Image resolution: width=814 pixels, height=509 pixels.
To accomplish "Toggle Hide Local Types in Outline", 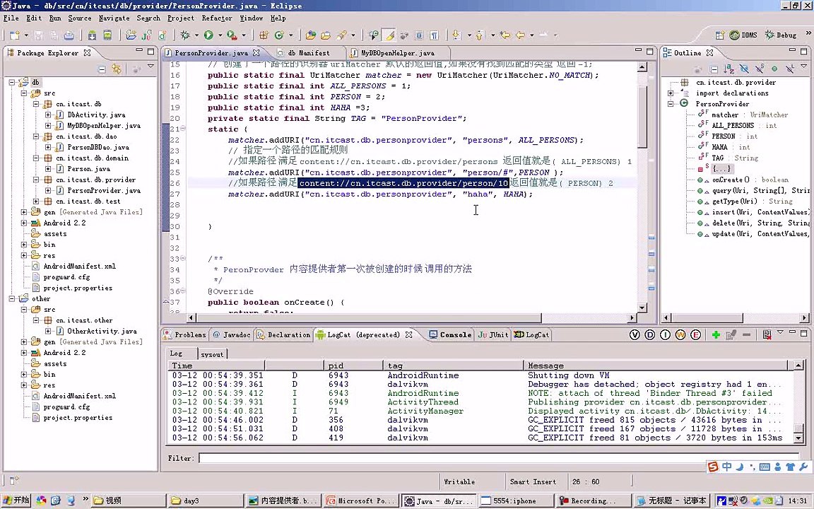I will click(x=790, y=69).
